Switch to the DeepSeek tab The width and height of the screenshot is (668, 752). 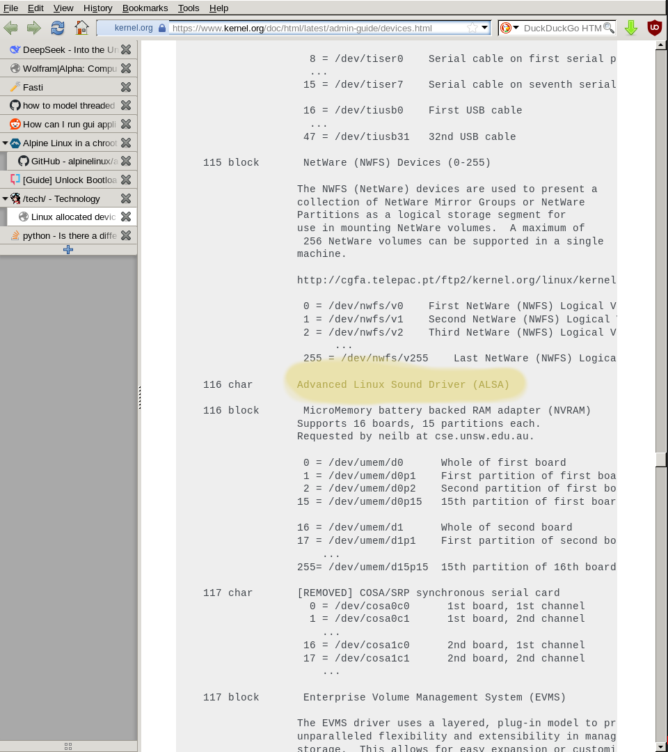pyautogui.click(x=68, y=49)
